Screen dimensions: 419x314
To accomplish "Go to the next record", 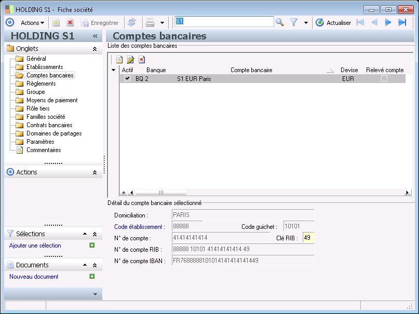I will coord(388,22).
